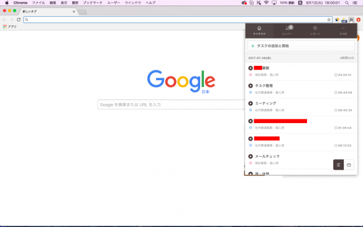Click the pink dot under メールチェック

[x=250, y=163]
